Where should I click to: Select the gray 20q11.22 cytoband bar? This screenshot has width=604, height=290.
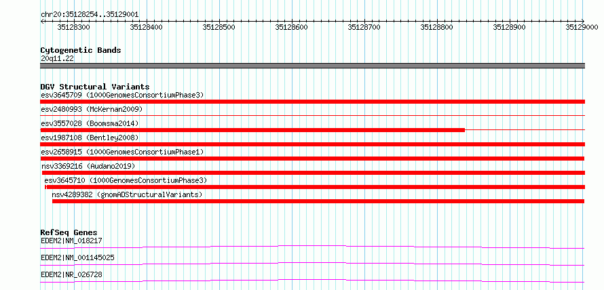pyautogui.click(x=312, y=66)
